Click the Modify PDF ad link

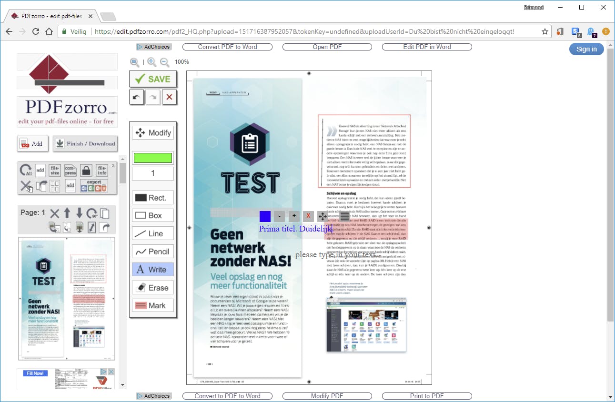click(x=327, y=396)
